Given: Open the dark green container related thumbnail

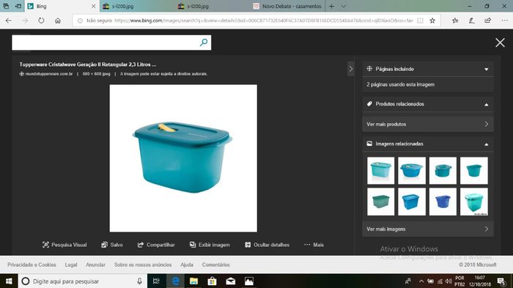Looking at the screenshot, I should click(381, 202).
